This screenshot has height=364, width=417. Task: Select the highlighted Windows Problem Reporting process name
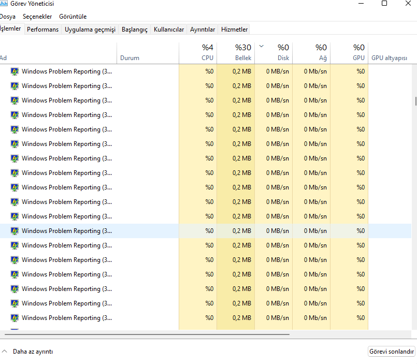click(67, 231)
